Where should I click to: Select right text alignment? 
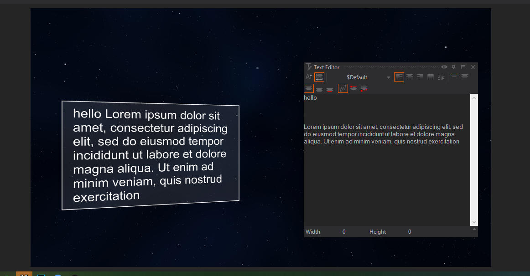pyautogui.click(x=420, y=77)
